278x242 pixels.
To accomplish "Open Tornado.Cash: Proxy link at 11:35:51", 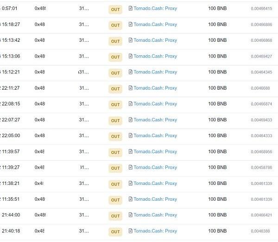I will coord(155,199).
